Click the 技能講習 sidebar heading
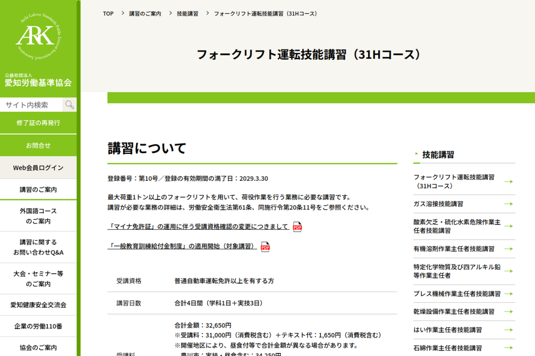 point(438,155)
